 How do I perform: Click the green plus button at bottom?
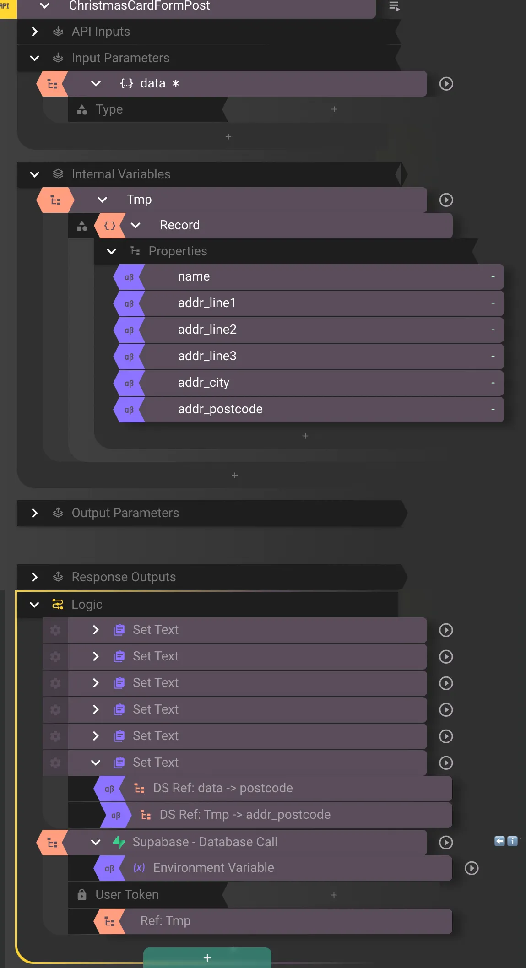207,957
